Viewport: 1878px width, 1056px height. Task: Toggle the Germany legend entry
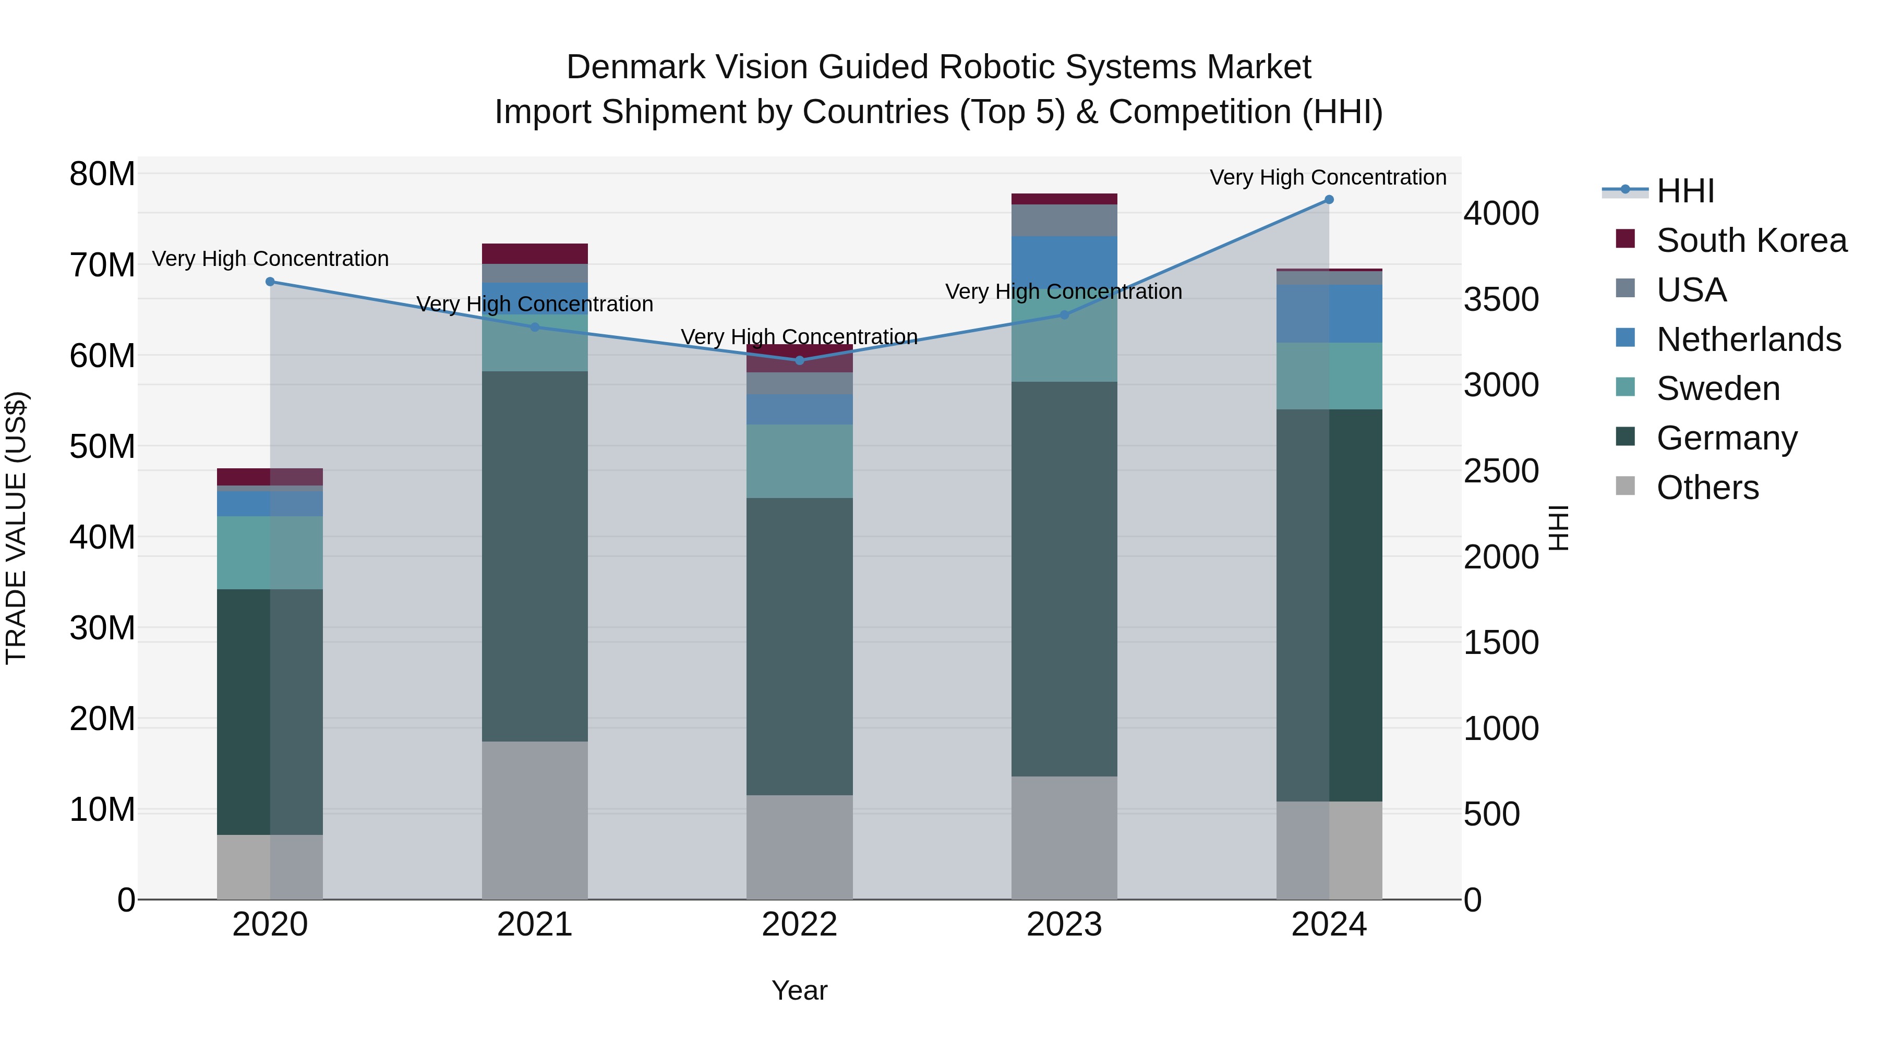[x=1706, y=438]
